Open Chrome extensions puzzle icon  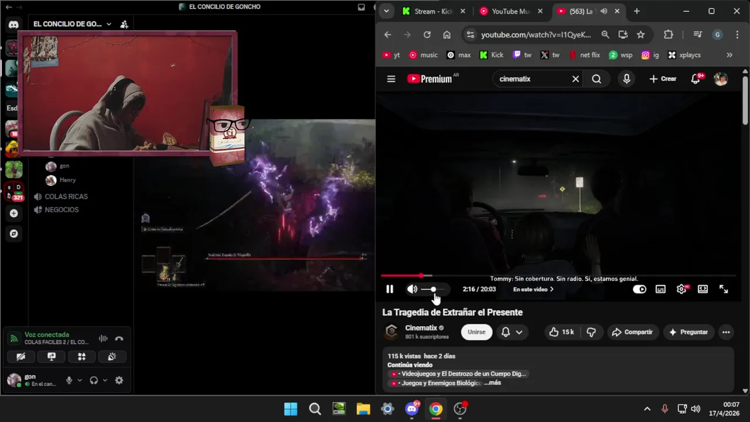pyautogui.click(x=668, y=35)
